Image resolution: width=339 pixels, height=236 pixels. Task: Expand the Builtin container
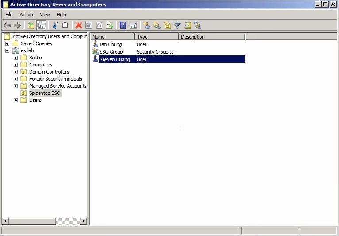coord(15,58)
